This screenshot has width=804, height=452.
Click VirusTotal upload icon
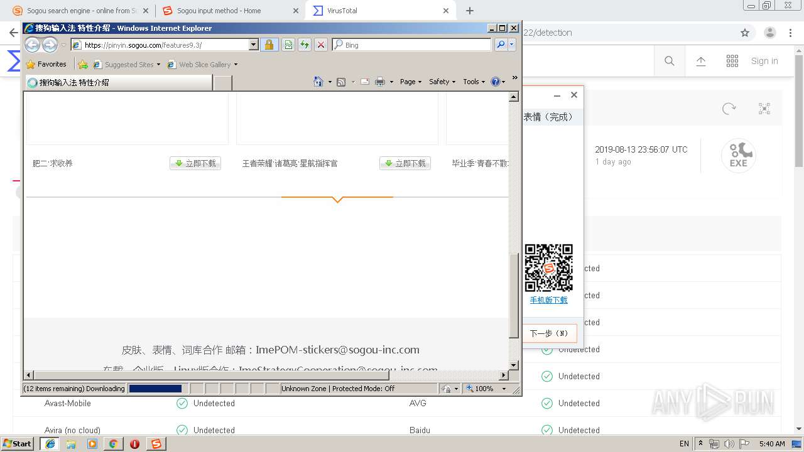701,61
